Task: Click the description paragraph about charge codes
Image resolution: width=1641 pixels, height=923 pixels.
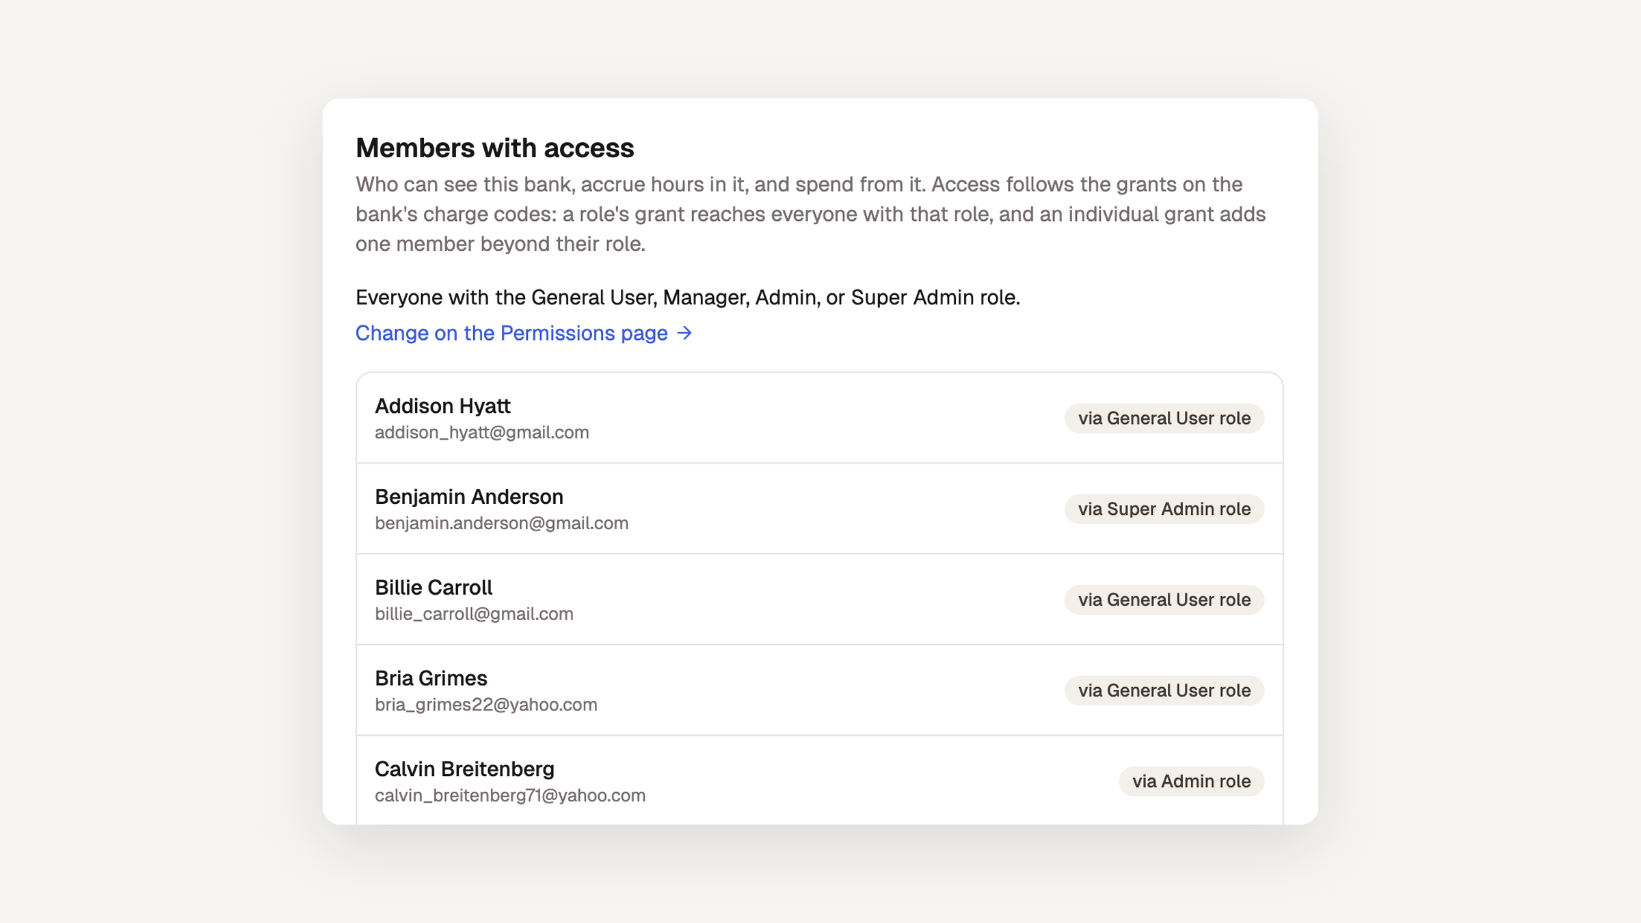Action: (x=810, y=214)
